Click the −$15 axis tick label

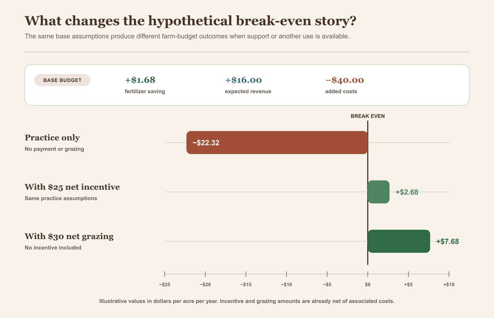pyautogui.click(x=246, y=284)
